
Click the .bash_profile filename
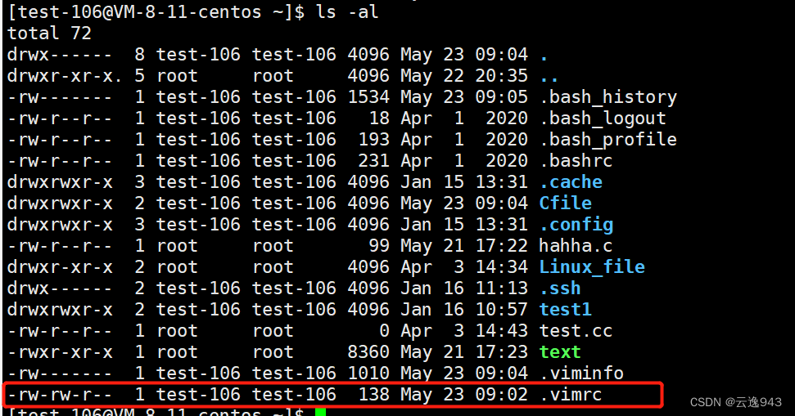click(x=608, y=140)
